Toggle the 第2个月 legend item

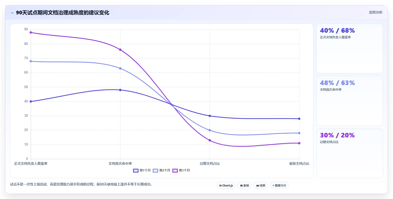coord(162,170)
